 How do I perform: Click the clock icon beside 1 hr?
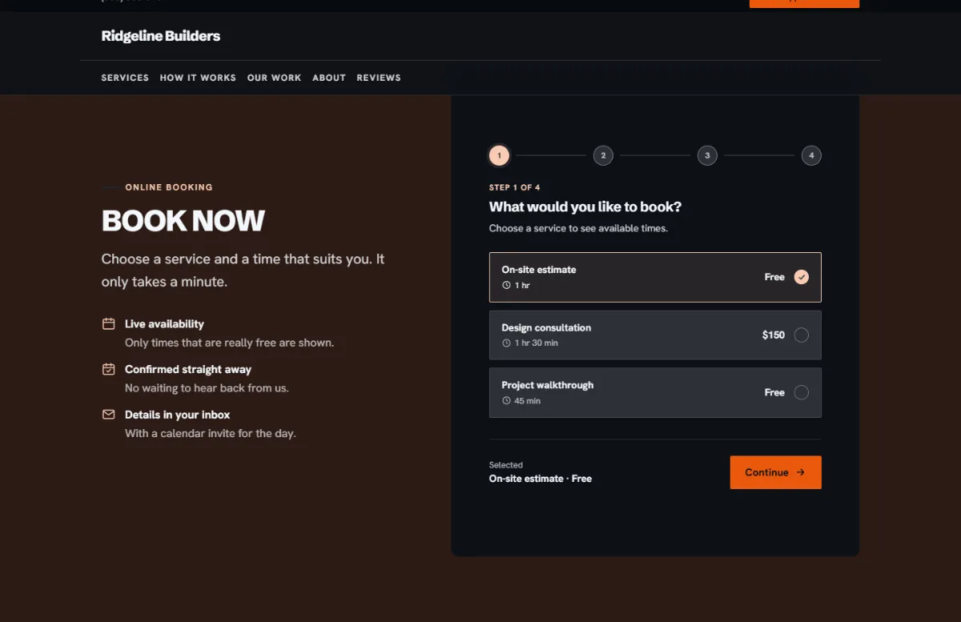506,285
